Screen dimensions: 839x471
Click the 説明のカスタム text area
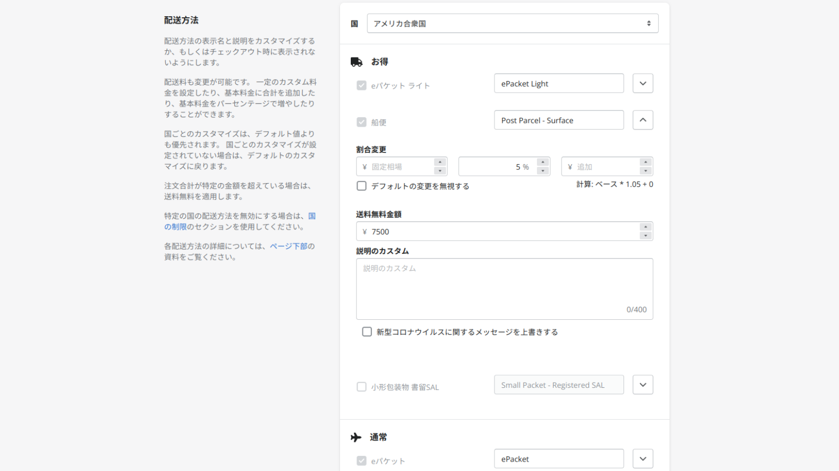504,289
